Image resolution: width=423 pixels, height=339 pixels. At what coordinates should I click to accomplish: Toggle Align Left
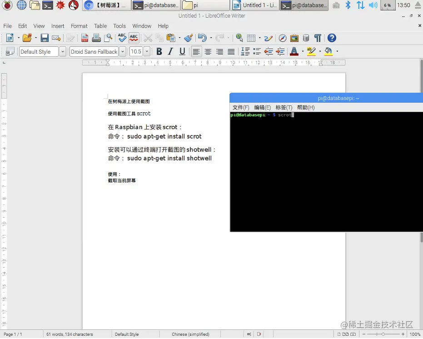click(x=196, y=51)
